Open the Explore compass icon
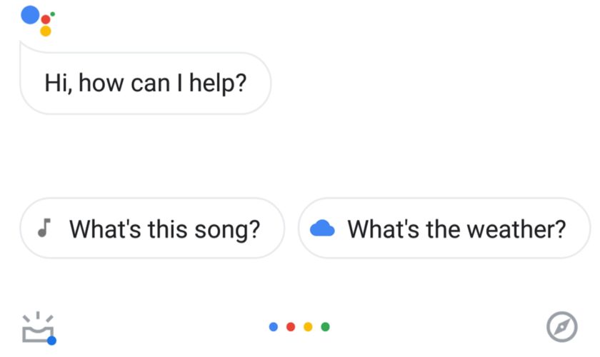The image size is (600, 357). click(561, 327)
